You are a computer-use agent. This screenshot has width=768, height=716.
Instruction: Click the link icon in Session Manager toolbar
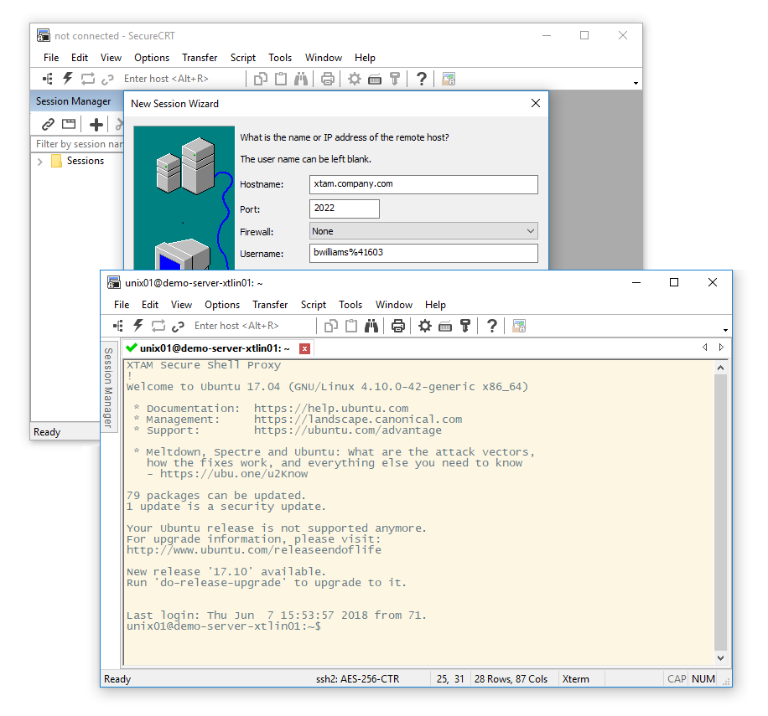pos(48,124)
